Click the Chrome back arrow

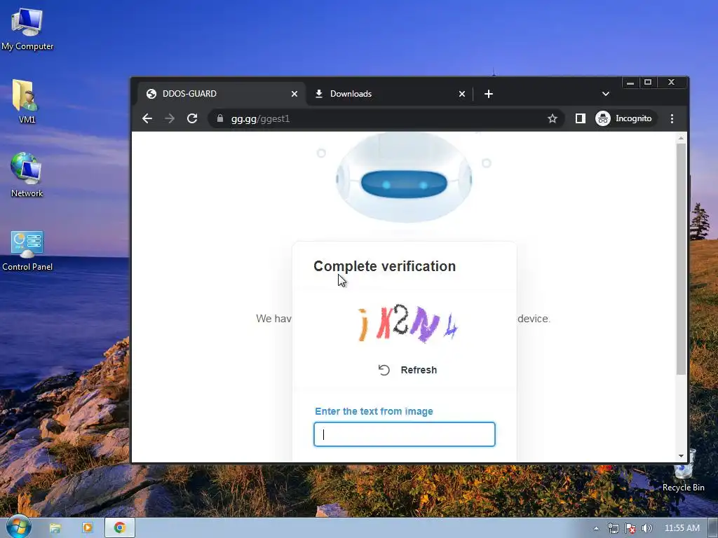tap(147, 118)
